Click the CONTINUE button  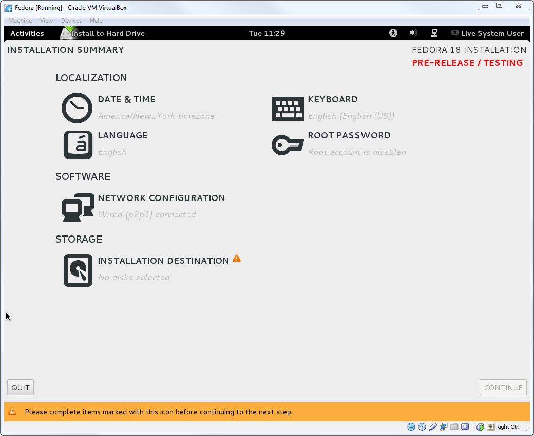[503, 387]
